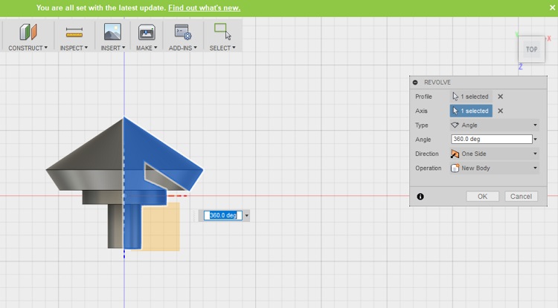The image size is (558, 308).
Task: Click the Angle input field in Revolve dialog
Action: [492, 139]
